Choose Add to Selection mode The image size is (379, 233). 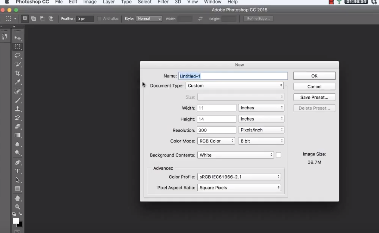pyautogui.click(x=33, y=19)
